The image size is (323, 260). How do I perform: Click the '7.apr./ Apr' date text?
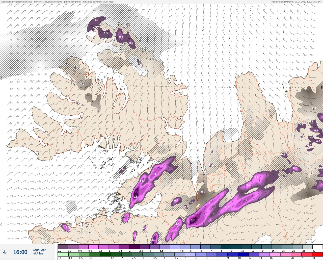(x=39, y=250)
